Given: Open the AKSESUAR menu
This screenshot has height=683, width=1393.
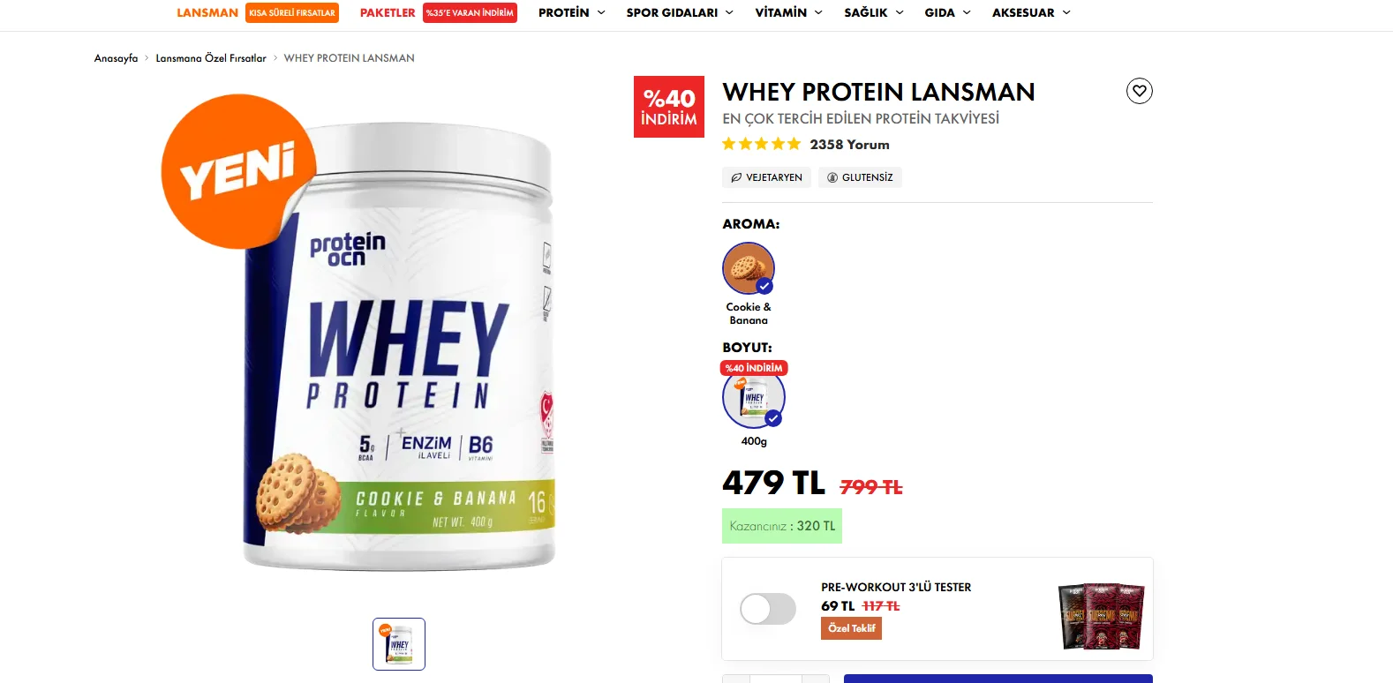Looking at the screenshot, I should tap(1031, 12).
